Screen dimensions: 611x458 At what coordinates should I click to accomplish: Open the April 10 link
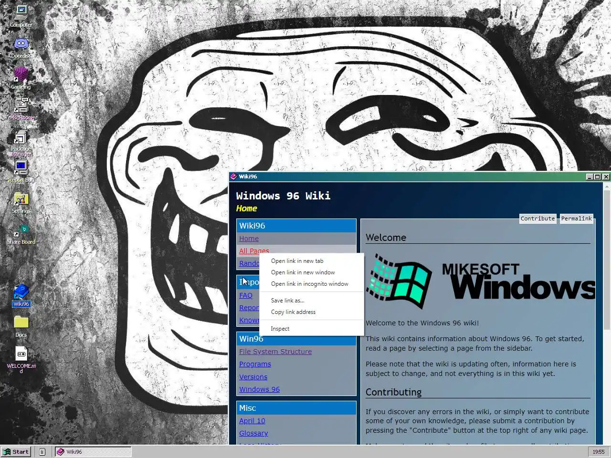click(x=252, y=421)
